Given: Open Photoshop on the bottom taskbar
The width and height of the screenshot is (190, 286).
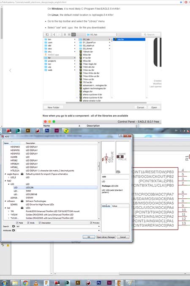Looking at the screenshot, I should [x=99, y=283].
